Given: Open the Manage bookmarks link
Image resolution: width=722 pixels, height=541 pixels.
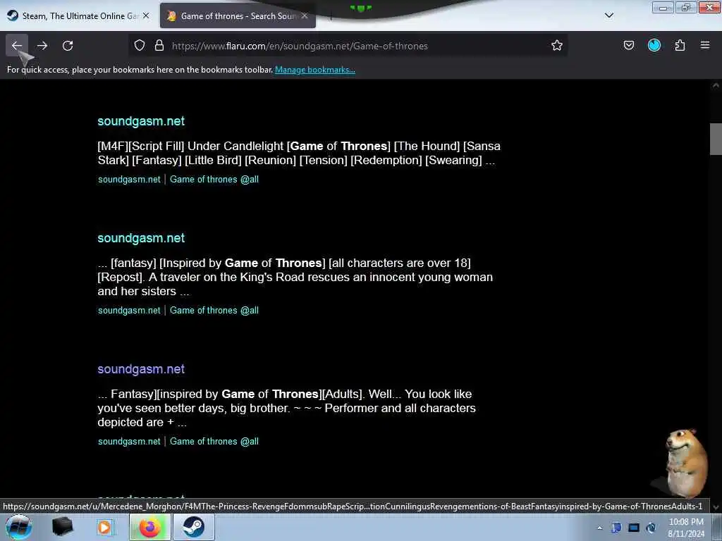Looking at the screenshot, I should coord(315,70).
